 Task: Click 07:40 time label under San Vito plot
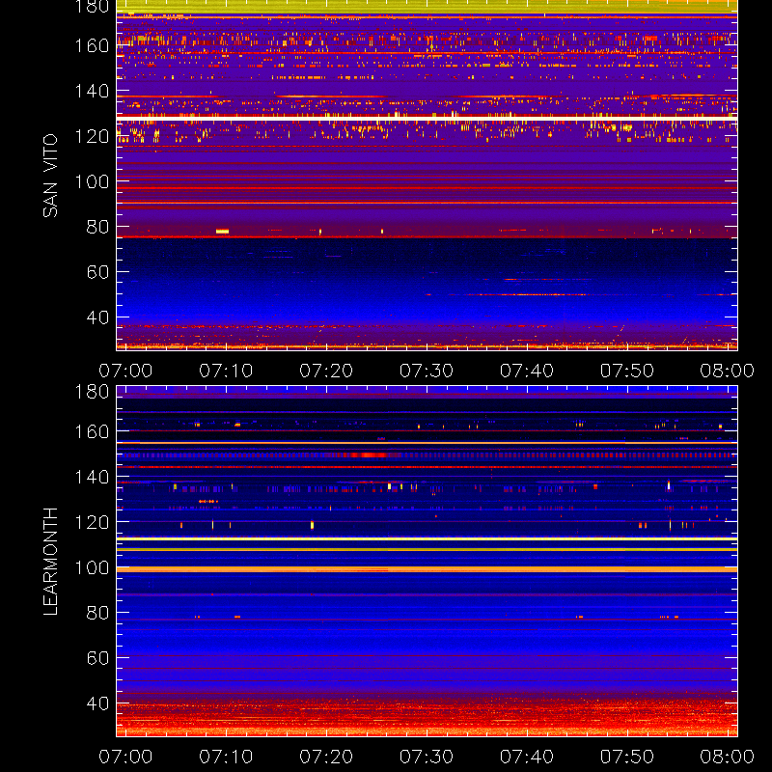(x=527, y=371)
